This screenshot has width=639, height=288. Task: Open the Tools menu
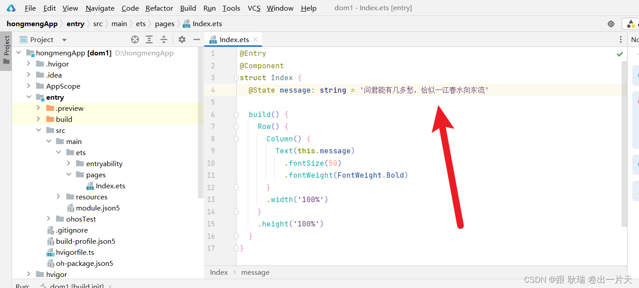tap(231, 8)
